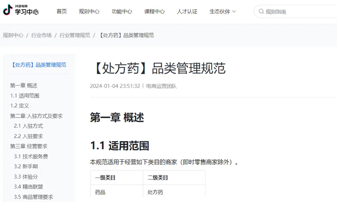Jump to 第二章 入驻方式及要求
This screenshot has width=337, height=202.
(x=36, y=116)
